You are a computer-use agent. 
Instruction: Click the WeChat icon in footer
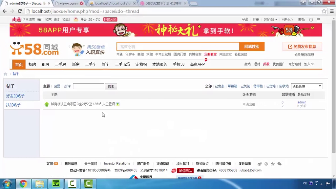279,164
